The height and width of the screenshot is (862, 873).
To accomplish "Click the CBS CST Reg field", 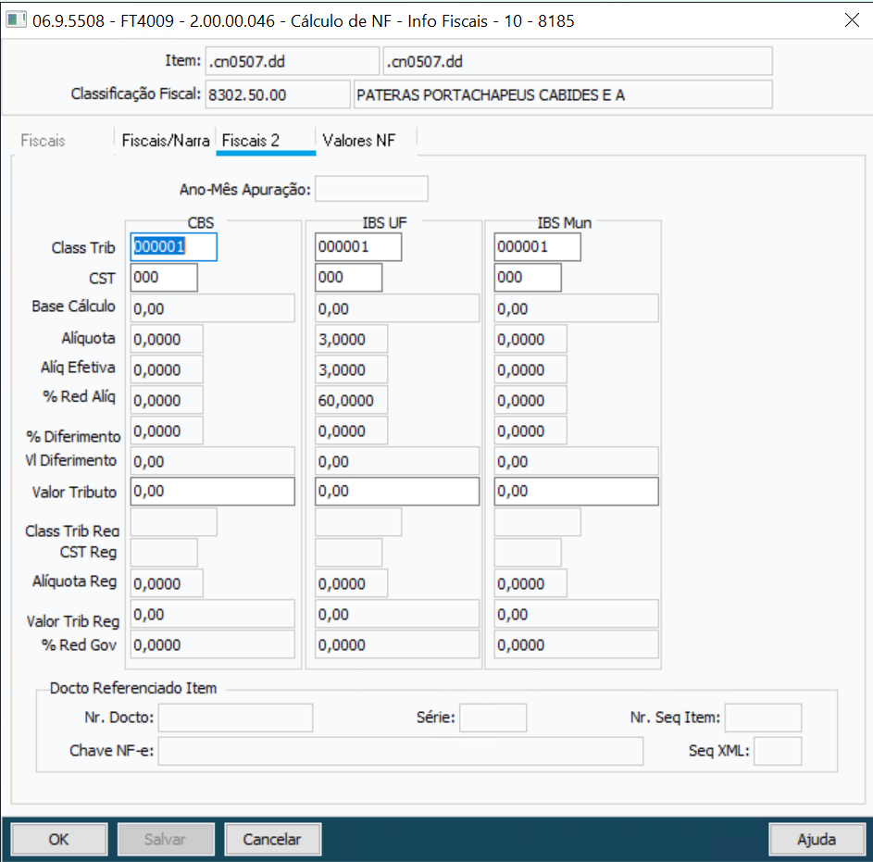I will tap(164, 553).
